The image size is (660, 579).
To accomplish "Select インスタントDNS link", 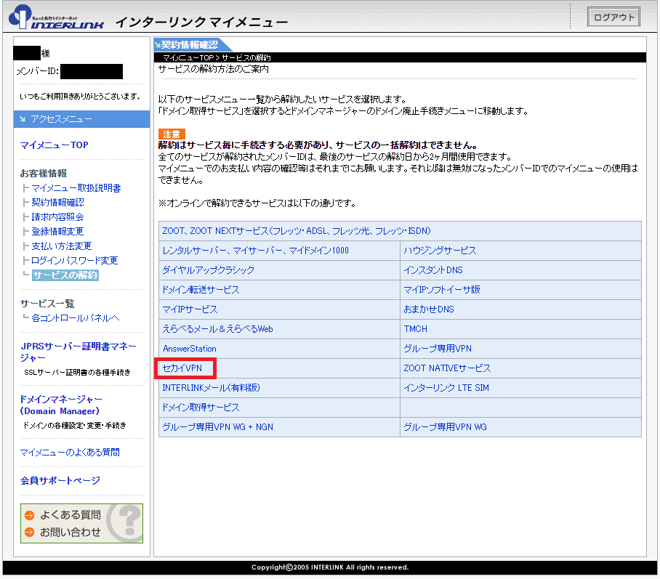I will (433, 270).
